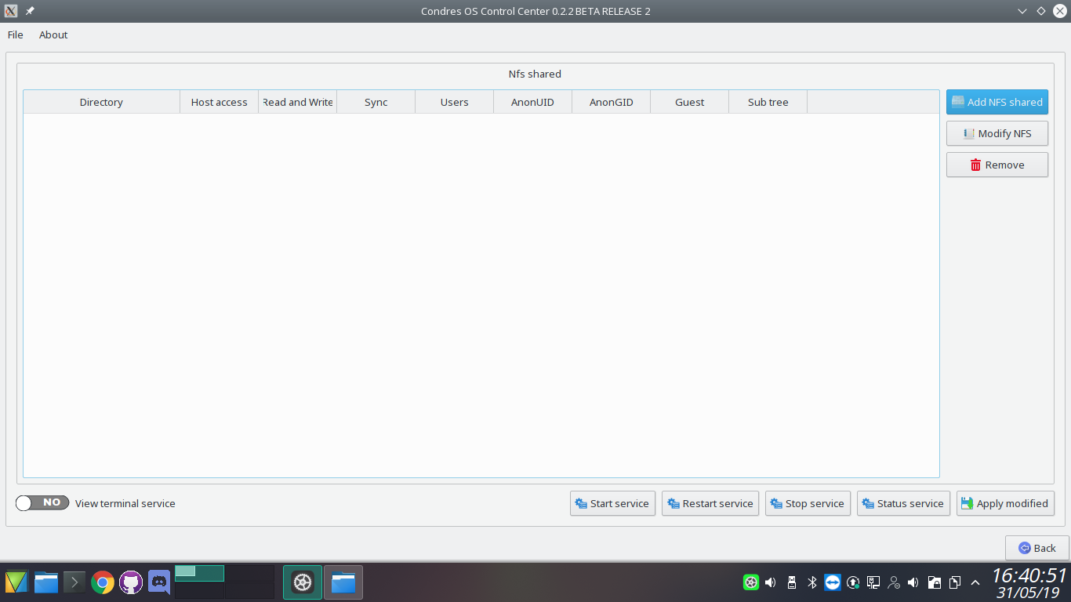Open Google Chrome from the taskbar
This screenshot has height=602, width=1071.
click(x=103, y=582)
